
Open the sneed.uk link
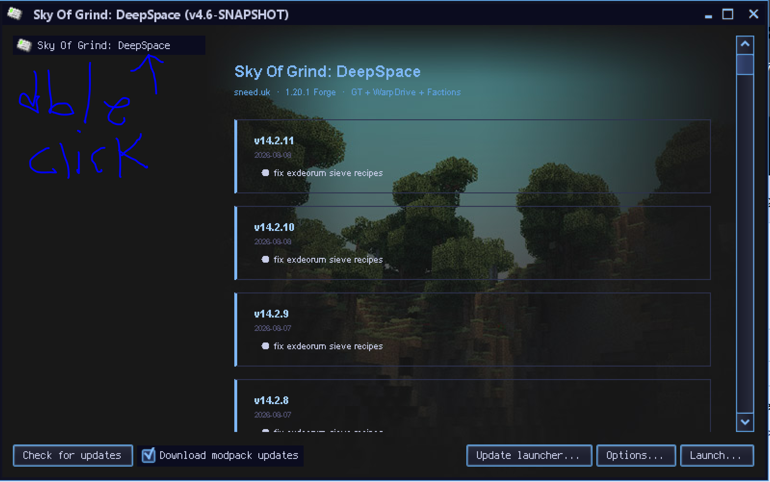pos(252,92)
